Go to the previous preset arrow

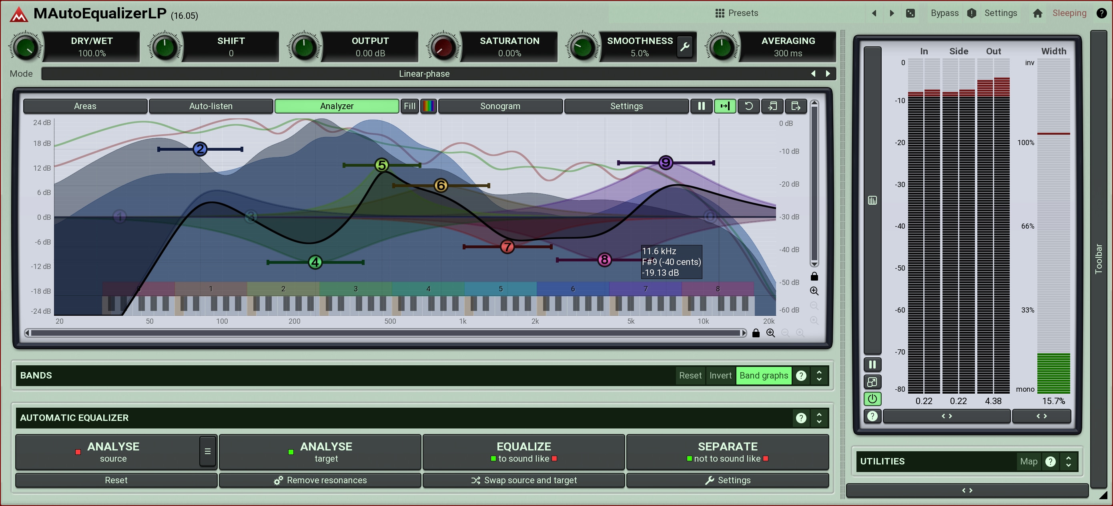(x=874, y=13)
